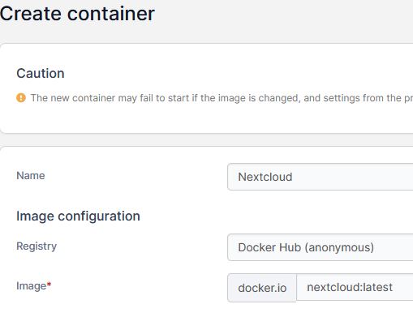The height and width of the screenshot is (317, 413).
Task: Click the word anonymous in the Registry selector
Action: pyautogui.click(x=339, y=247)
